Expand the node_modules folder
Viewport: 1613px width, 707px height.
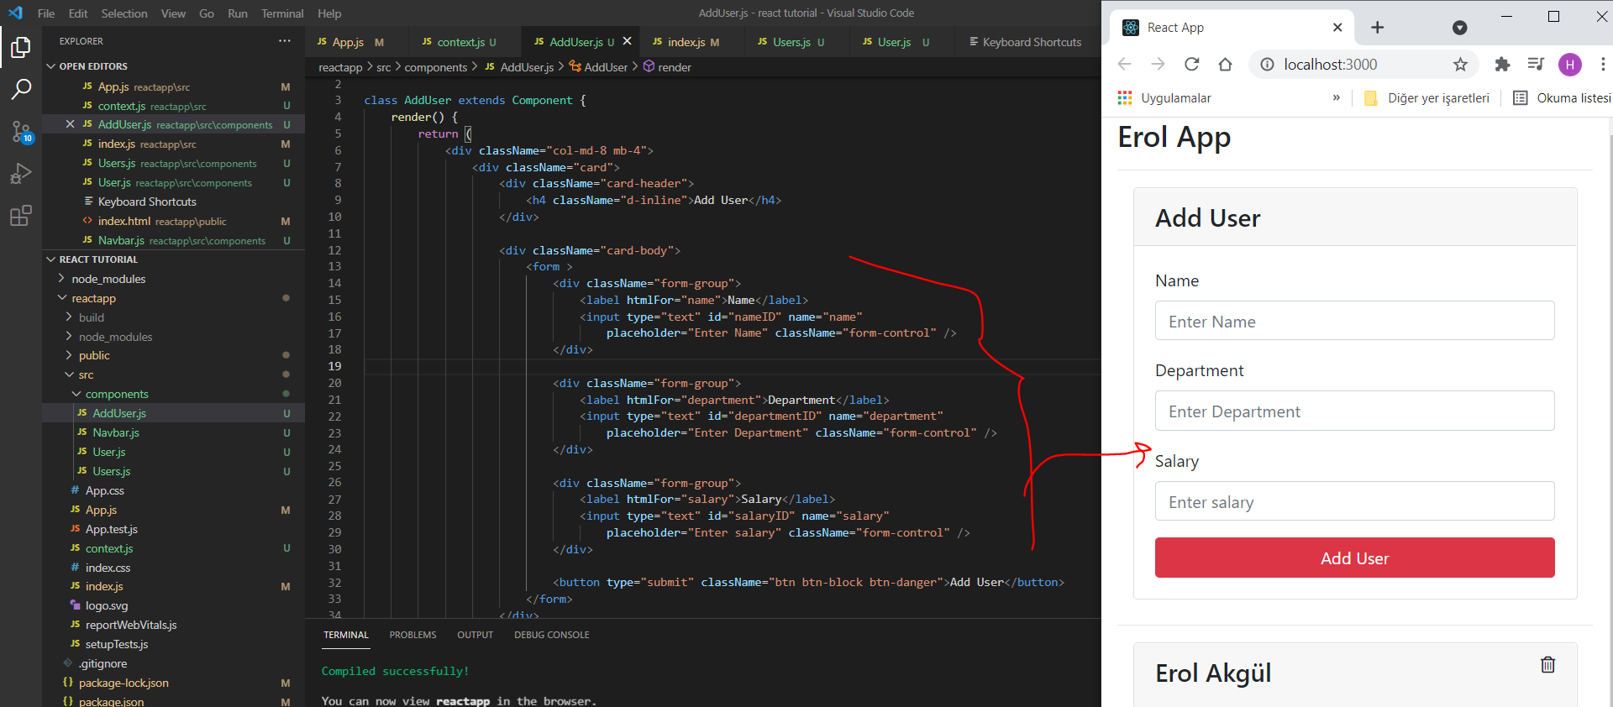pos(108,279)
